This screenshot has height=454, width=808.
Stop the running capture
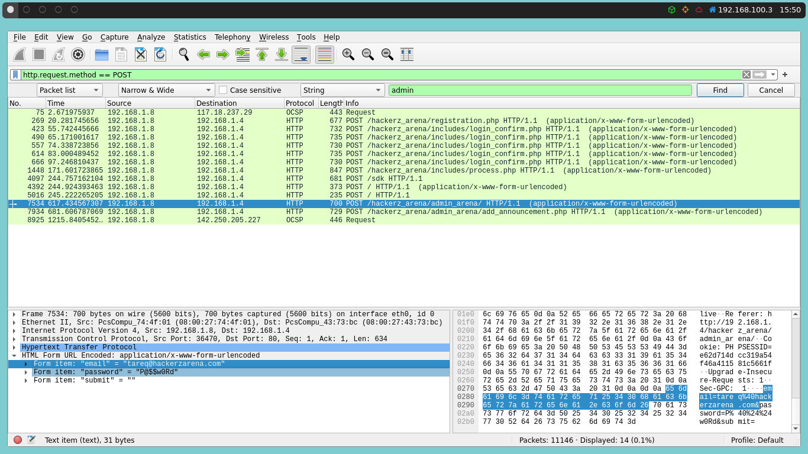tap(39, 54)
